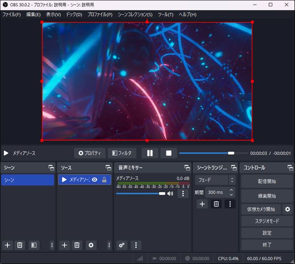Image resolution: width=295 pixels, height=264 pixels.
Task: Pop out the シーン dock
Action: click(x=51, y=168)
